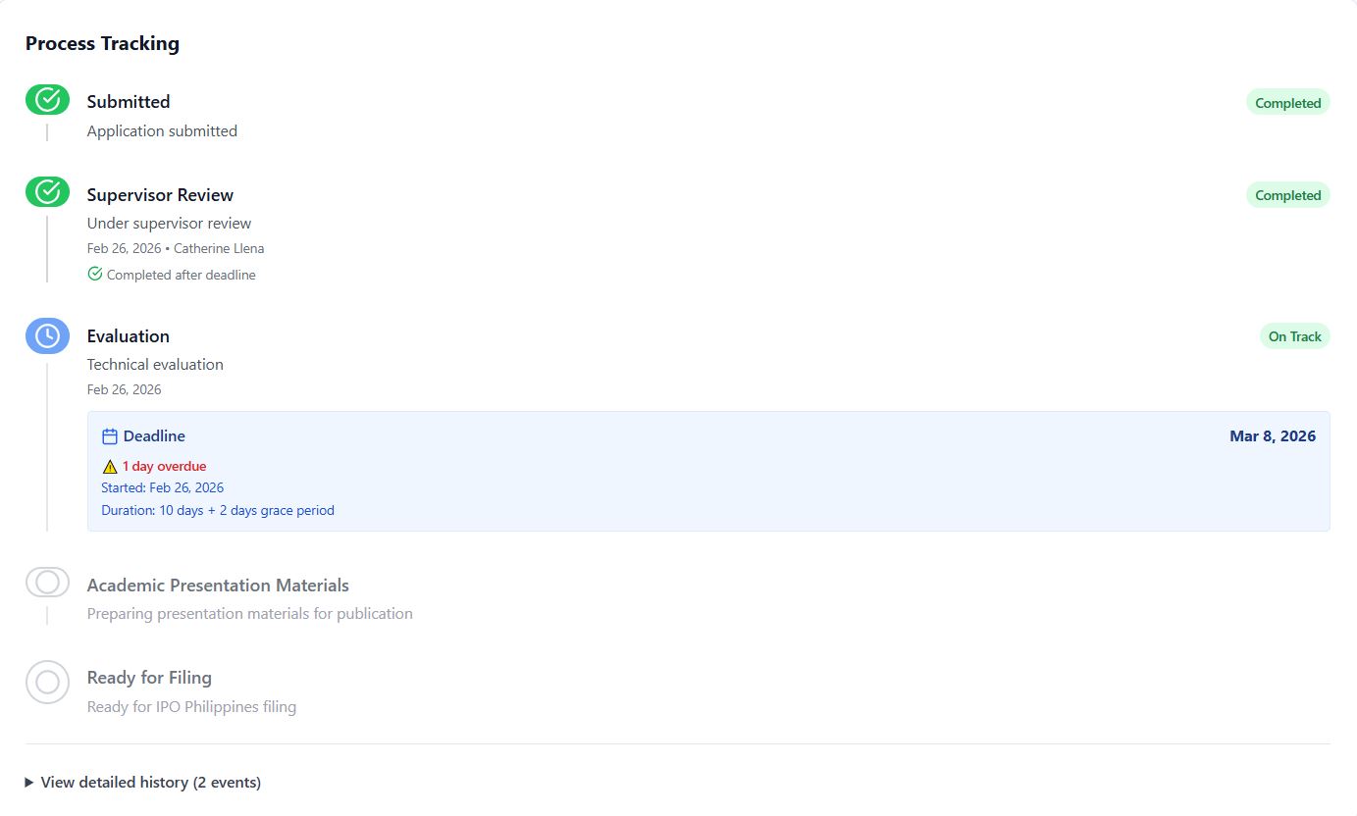Click the green checkmark icon beside Supervisor Review

[x=47, y=192]
